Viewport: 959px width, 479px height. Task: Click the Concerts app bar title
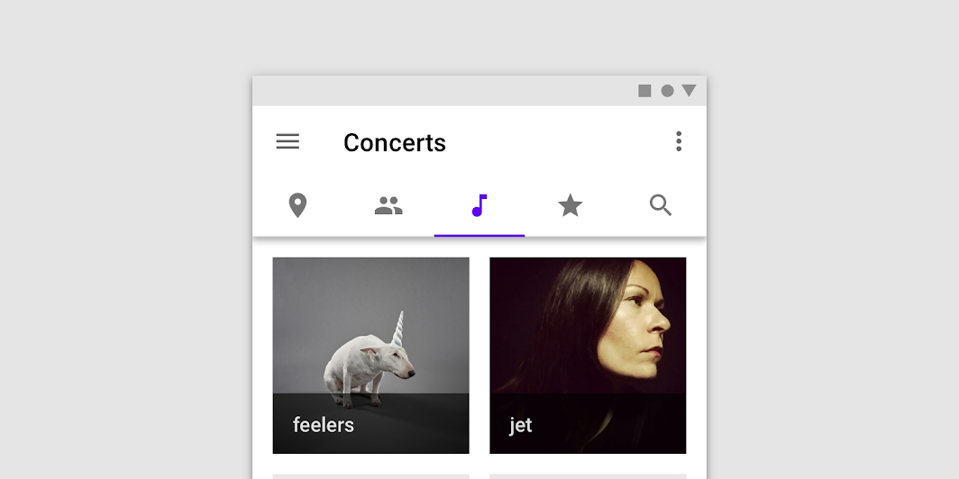(x=395, y=142)
